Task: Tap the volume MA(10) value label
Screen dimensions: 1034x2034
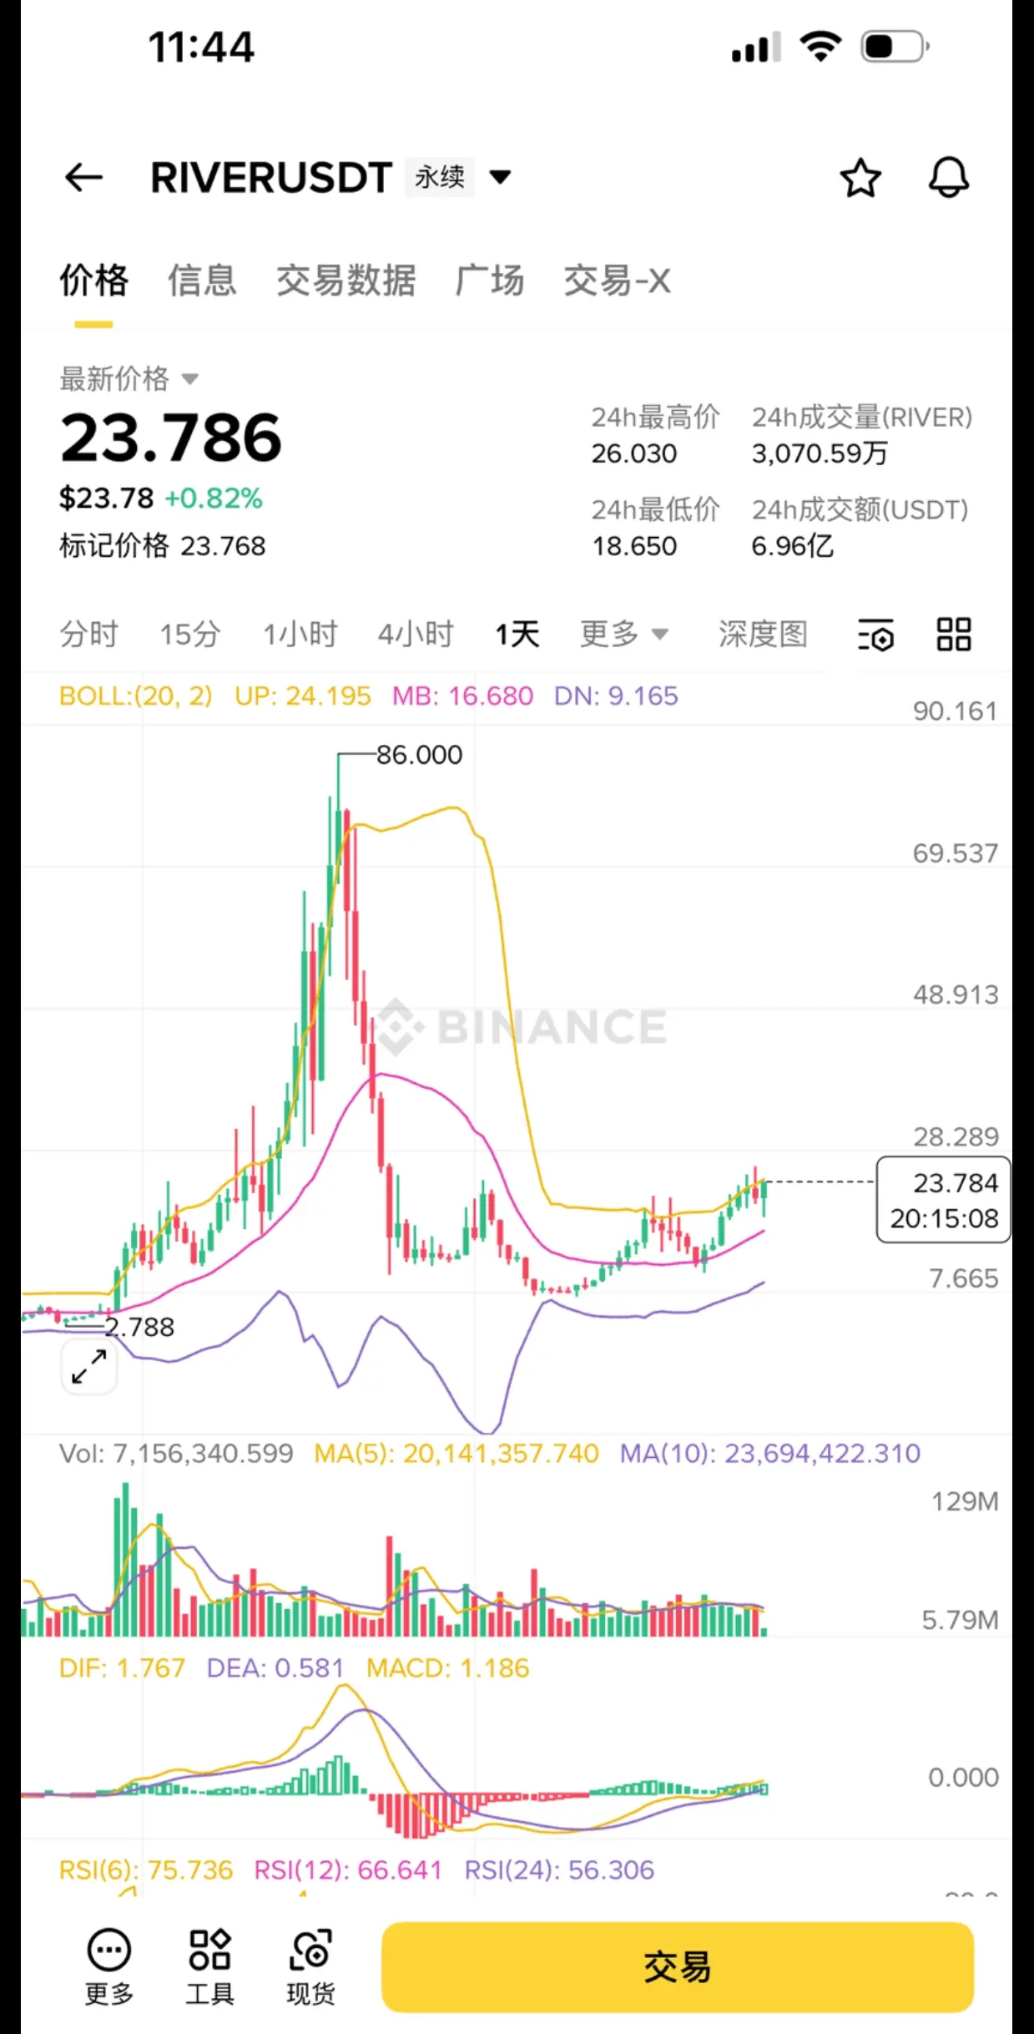Action: (770, 1453)
